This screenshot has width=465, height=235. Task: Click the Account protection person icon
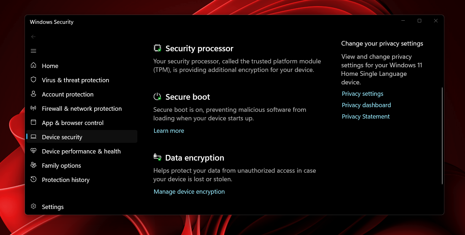pyautogui.click(x=33, y=94)
